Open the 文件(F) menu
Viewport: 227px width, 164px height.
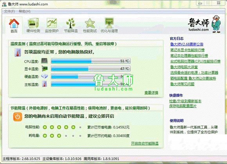(x=9, y=11)
